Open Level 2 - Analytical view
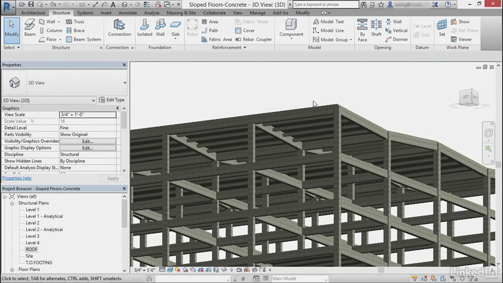The height and width of the screenshot is (283, 503). 44,230
